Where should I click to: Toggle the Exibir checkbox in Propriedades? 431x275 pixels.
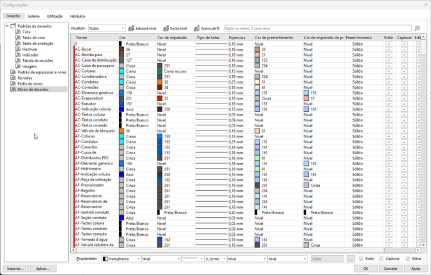[x=361, y=258]
